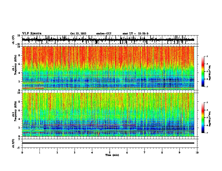
Task: Click the "ch.3(V)" axis label
Action: coord(13,143)
